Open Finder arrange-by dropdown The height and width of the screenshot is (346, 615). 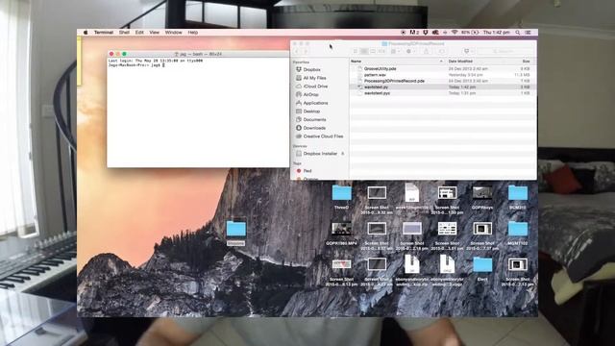coord(395,51)
